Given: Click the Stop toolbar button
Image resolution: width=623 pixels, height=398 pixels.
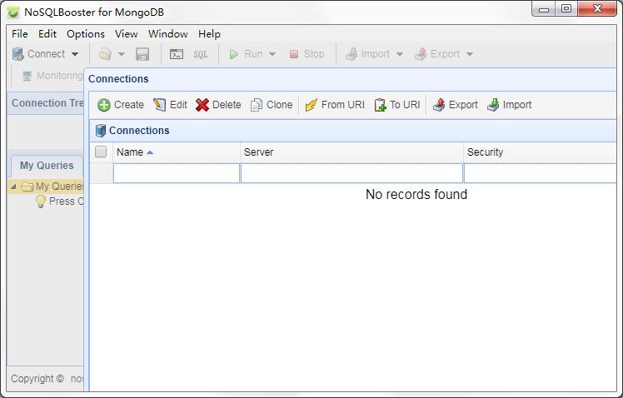Looking at the screenshot, I should point(307,54).
